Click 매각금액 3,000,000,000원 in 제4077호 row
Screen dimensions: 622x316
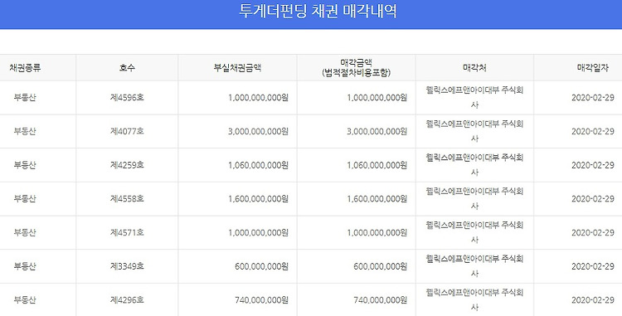(377, 131)
